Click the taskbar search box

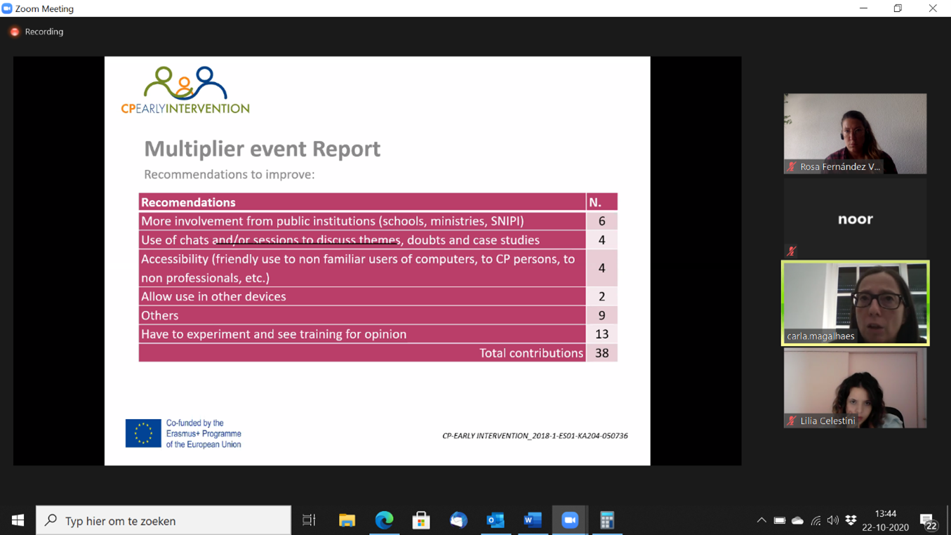pyautogui.click(x=164, y=520)
